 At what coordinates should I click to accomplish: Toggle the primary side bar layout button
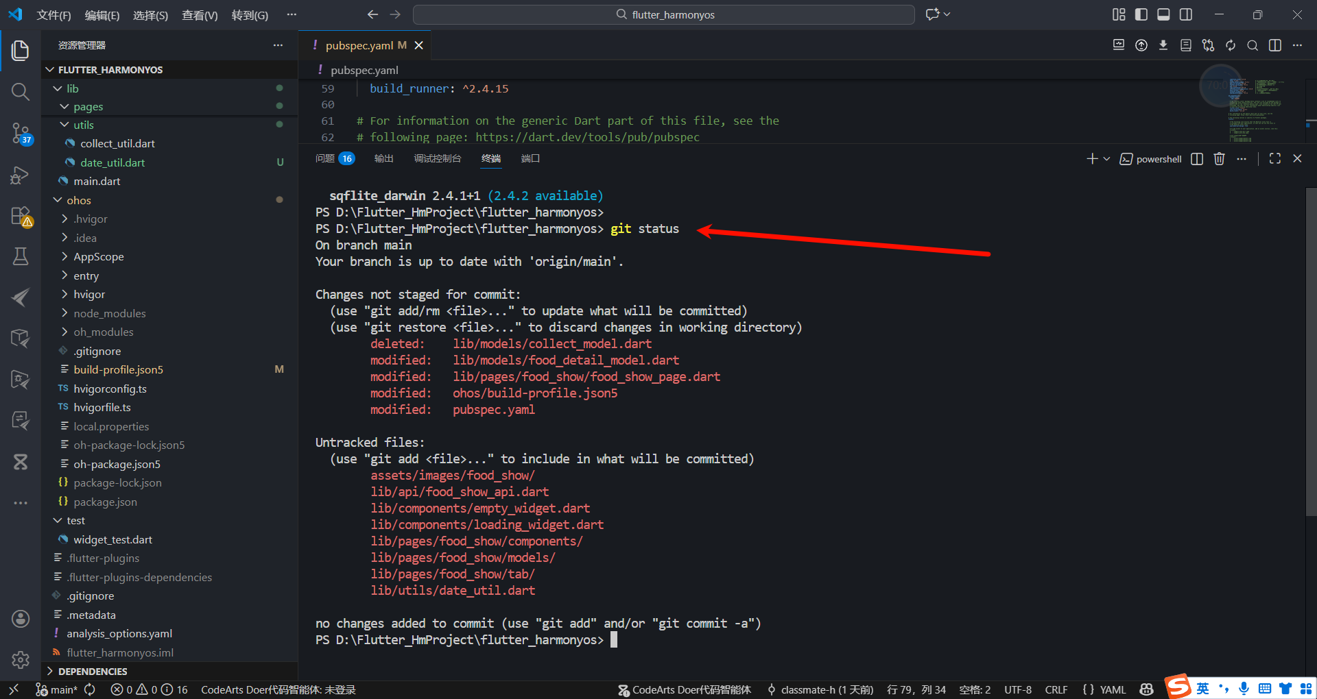(x=1141, y=14)
